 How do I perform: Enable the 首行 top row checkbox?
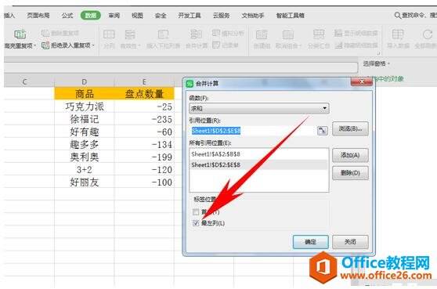coord(196,212)
